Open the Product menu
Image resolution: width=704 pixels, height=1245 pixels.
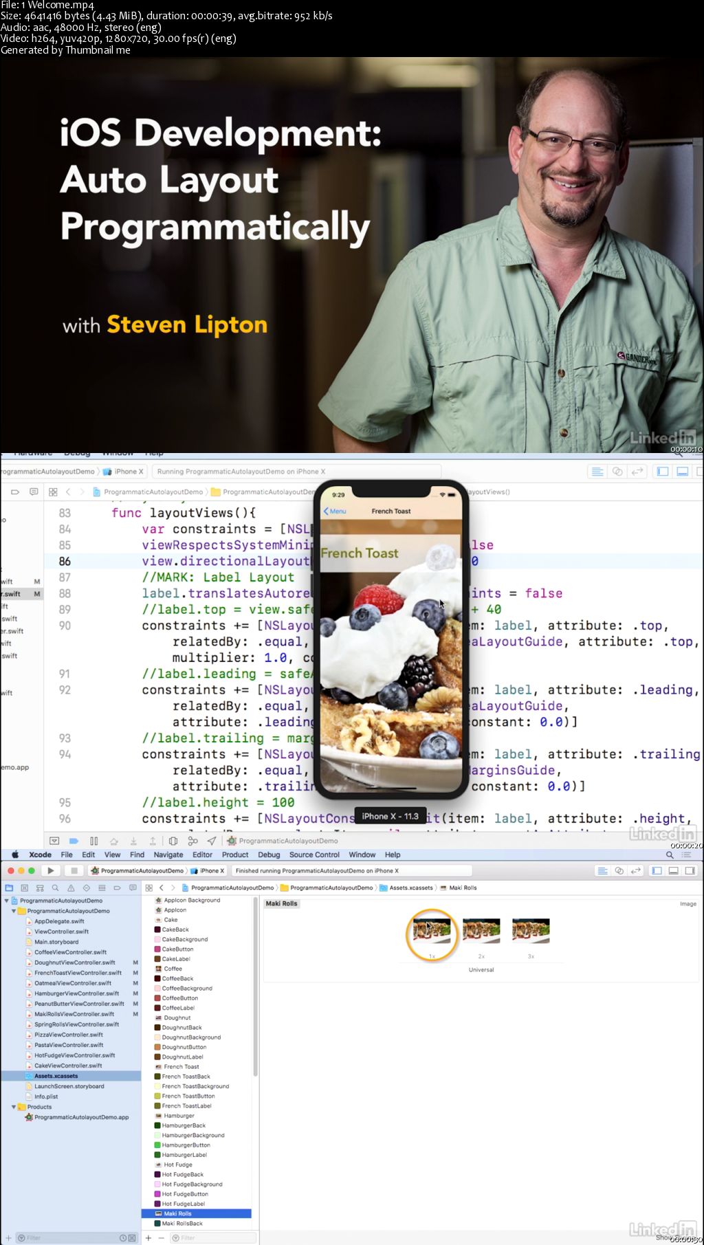point(235,855)
